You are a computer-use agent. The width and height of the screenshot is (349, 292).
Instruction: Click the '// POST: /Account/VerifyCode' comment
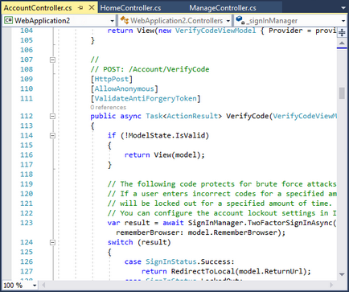coord(150,69)
